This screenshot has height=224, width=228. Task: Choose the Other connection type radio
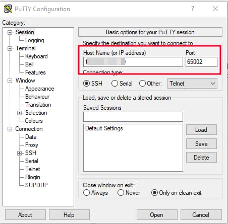[x=142, y=84]
